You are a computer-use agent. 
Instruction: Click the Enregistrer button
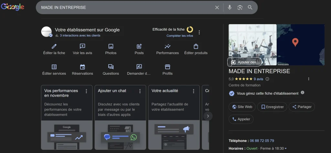pos(272,107)
